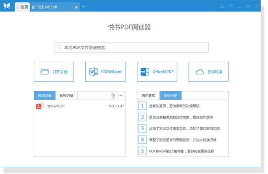Open the title bar dropdown menu icon

(x=231, y=6)
